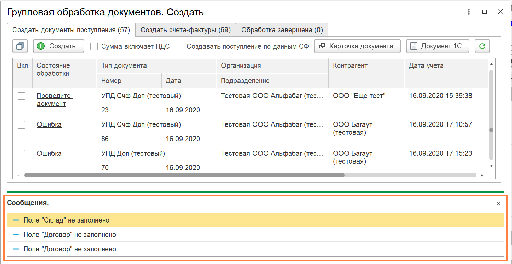Click the copy-windows icon button in toolbar

[x=20, y=46]
